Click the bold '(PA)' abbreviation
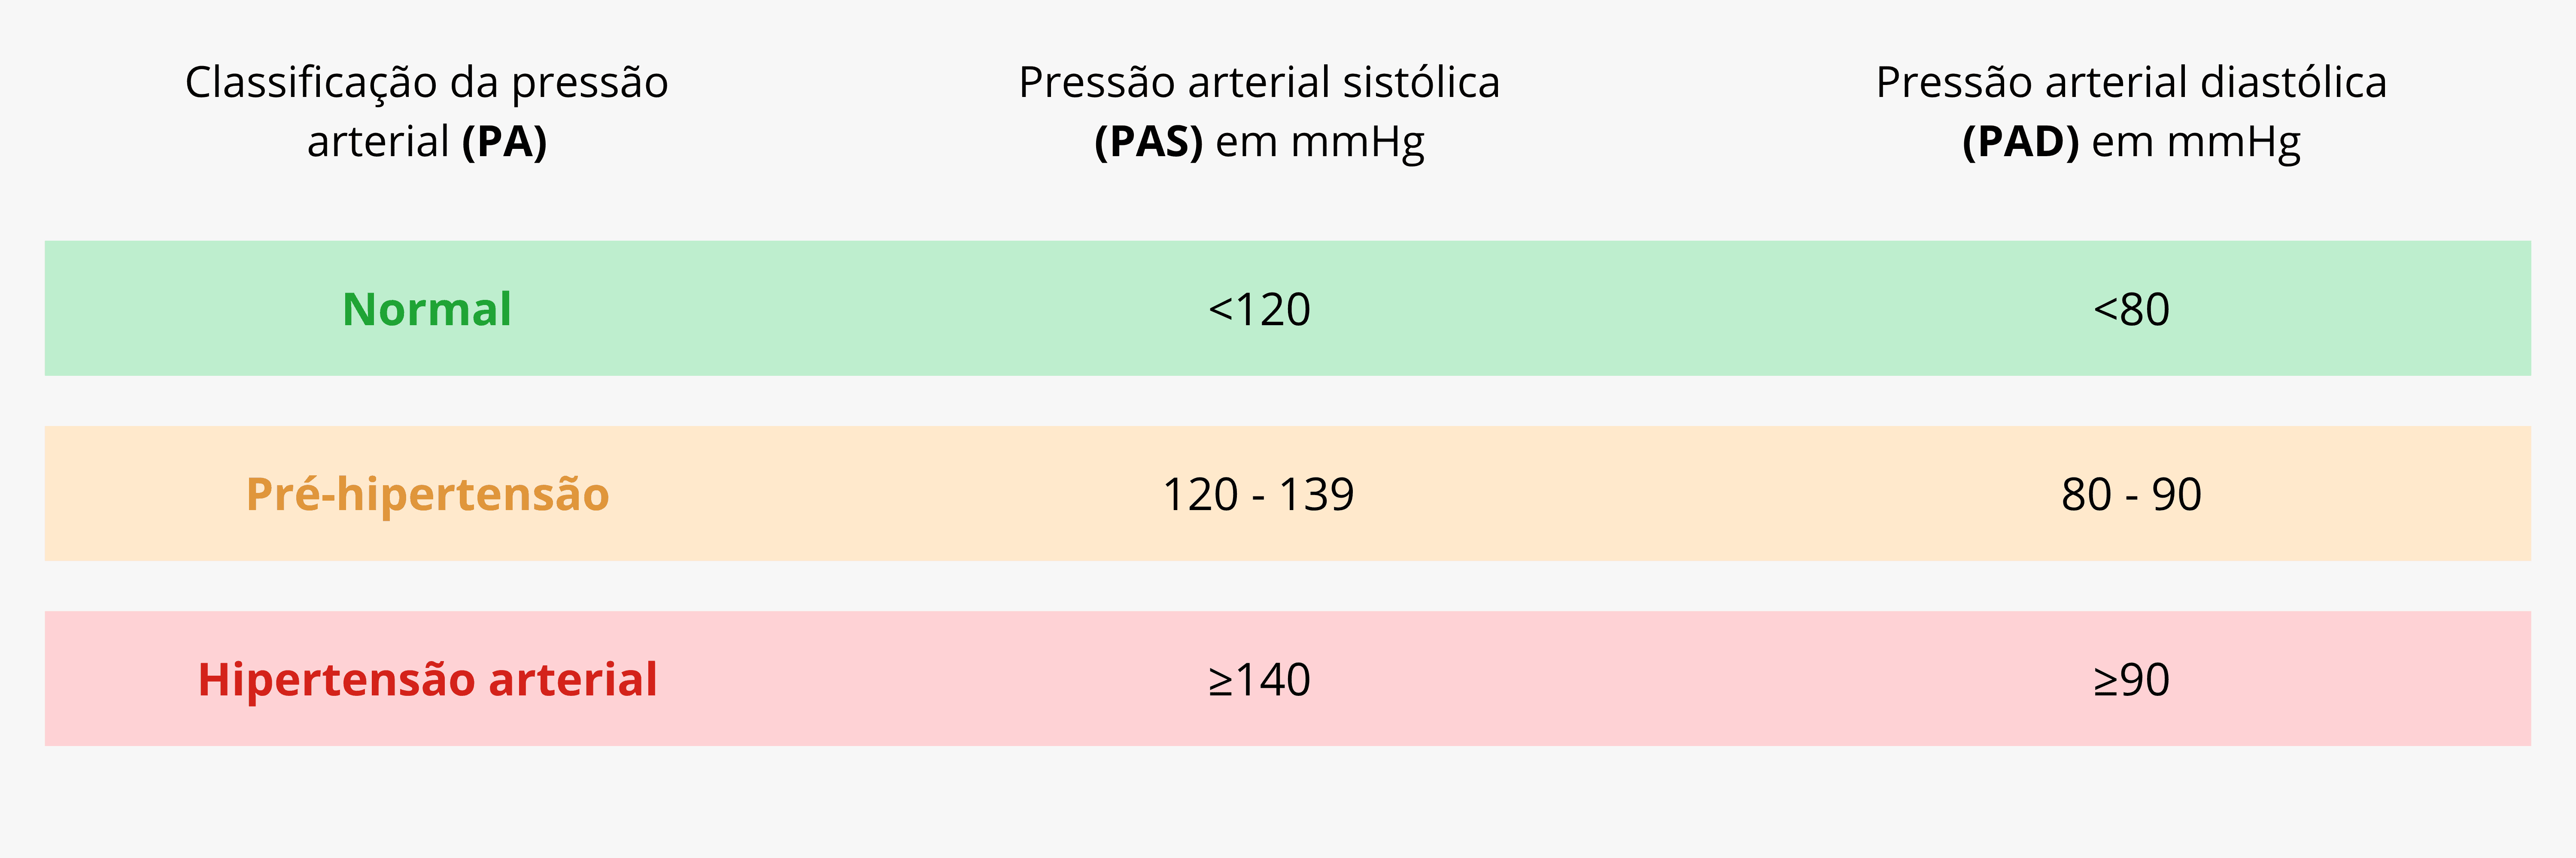This screenshot has width=2576, height=858. [505, 142]
